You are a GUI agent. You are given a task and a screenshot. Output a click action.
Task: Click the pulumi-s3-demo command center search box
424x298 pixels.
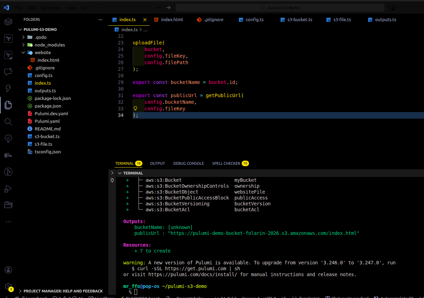[x=280, y=8]
